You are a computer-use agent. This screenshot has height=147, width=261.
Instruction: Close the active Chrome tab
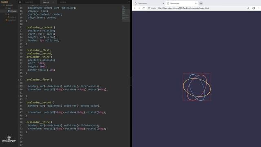pos(196,3)
